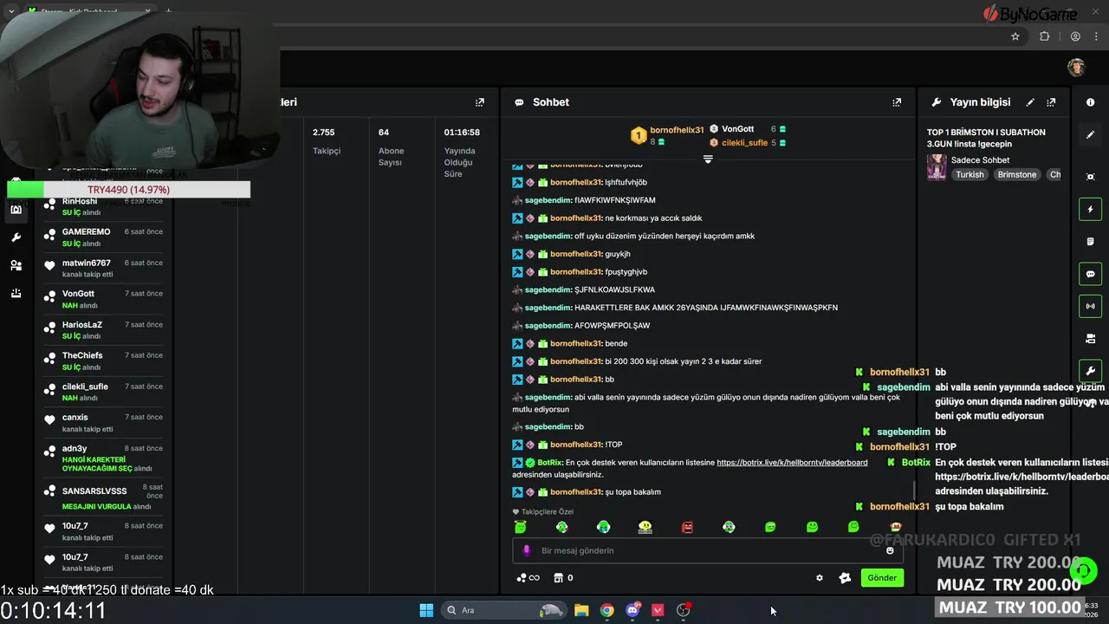Open the Windows Start menu
The height and width of the screenshot is (624, 1109).
(426, 610)
